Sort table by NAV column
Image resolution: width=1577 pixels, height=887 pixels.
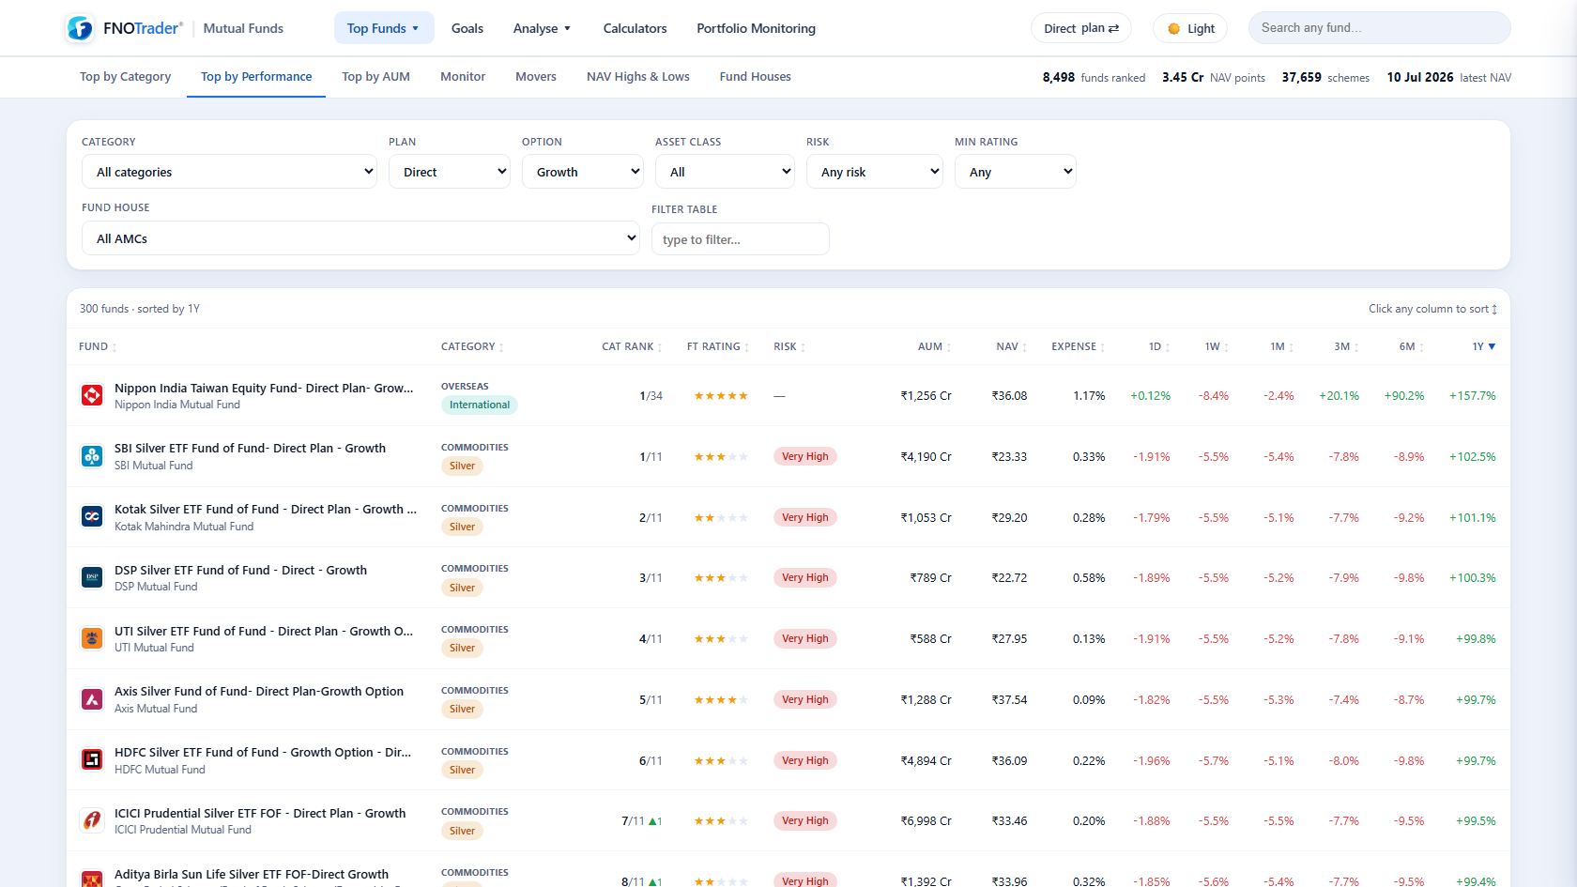(x=1011, y=346)
